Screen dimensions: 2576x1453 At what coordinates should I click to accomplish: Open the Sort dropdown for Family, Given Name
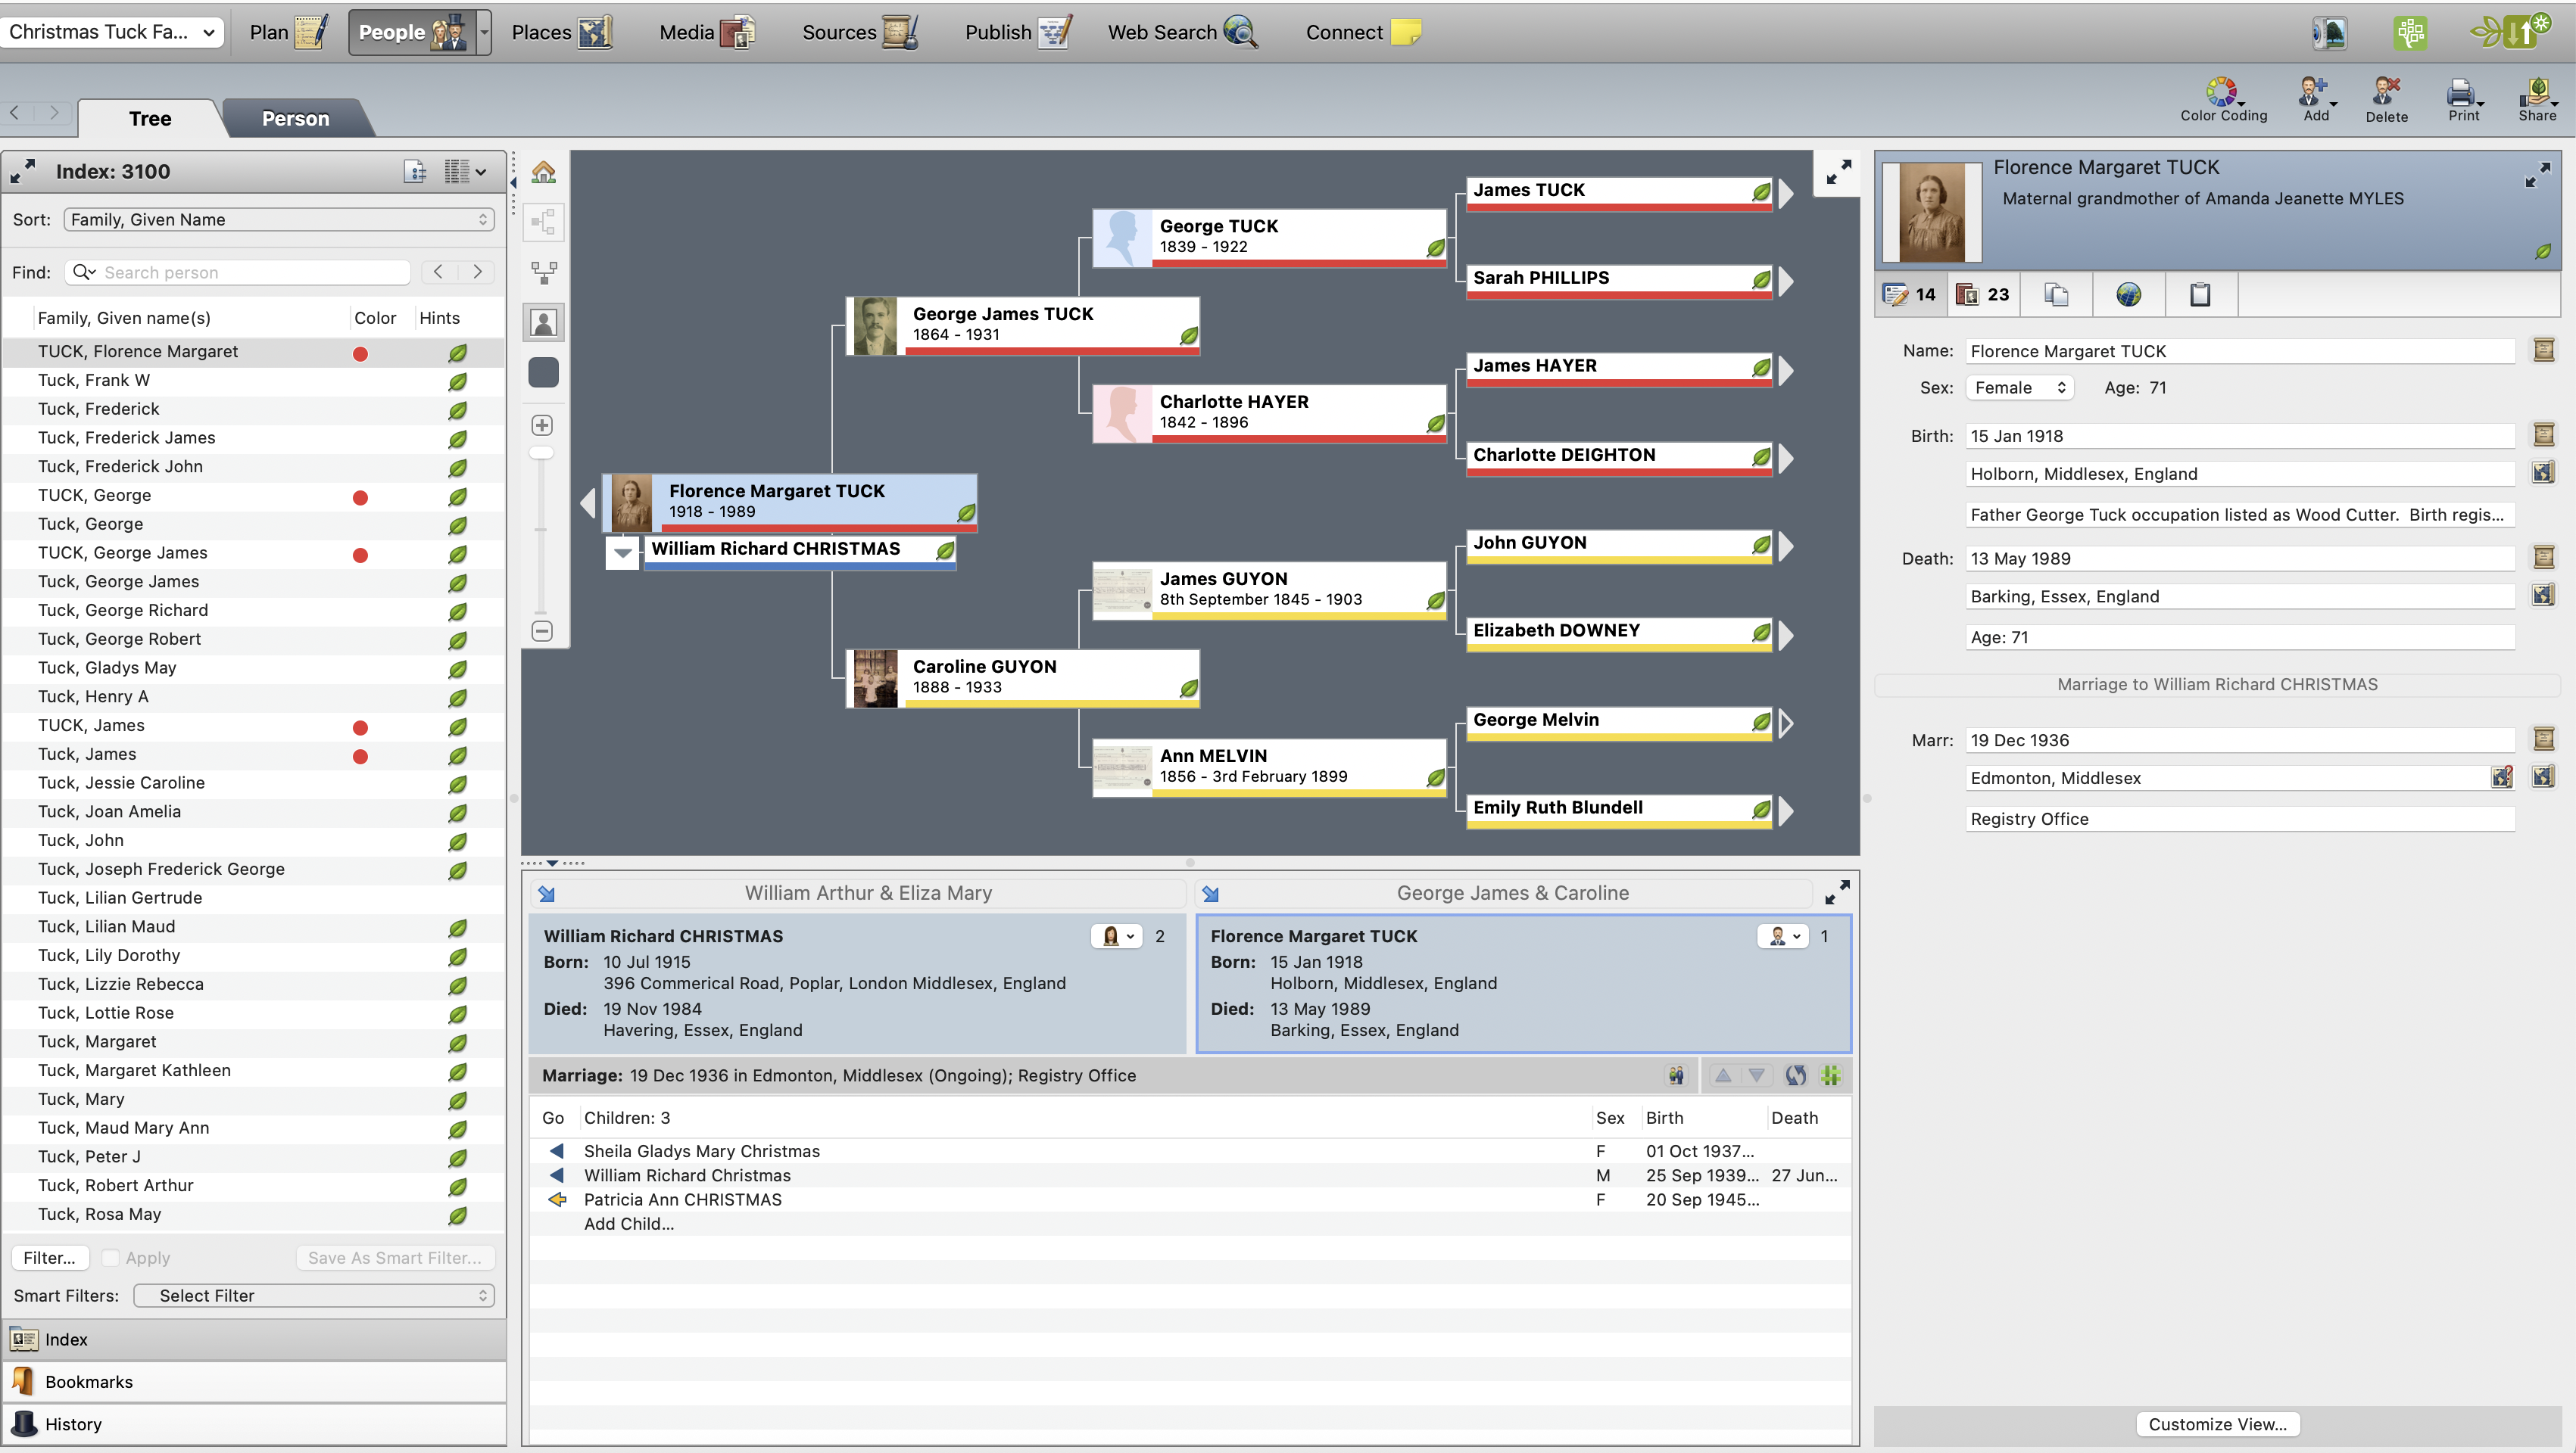click(x=278, y=219)
